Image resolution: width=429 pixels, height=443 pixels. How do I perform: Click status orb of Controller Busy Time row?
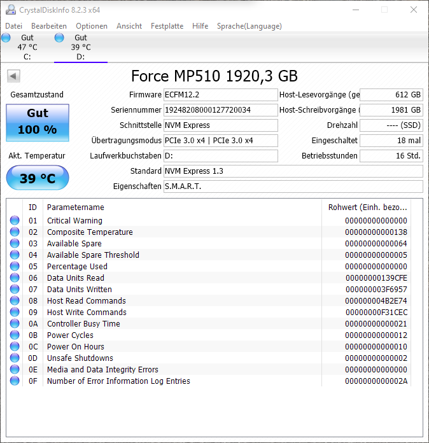15,323
